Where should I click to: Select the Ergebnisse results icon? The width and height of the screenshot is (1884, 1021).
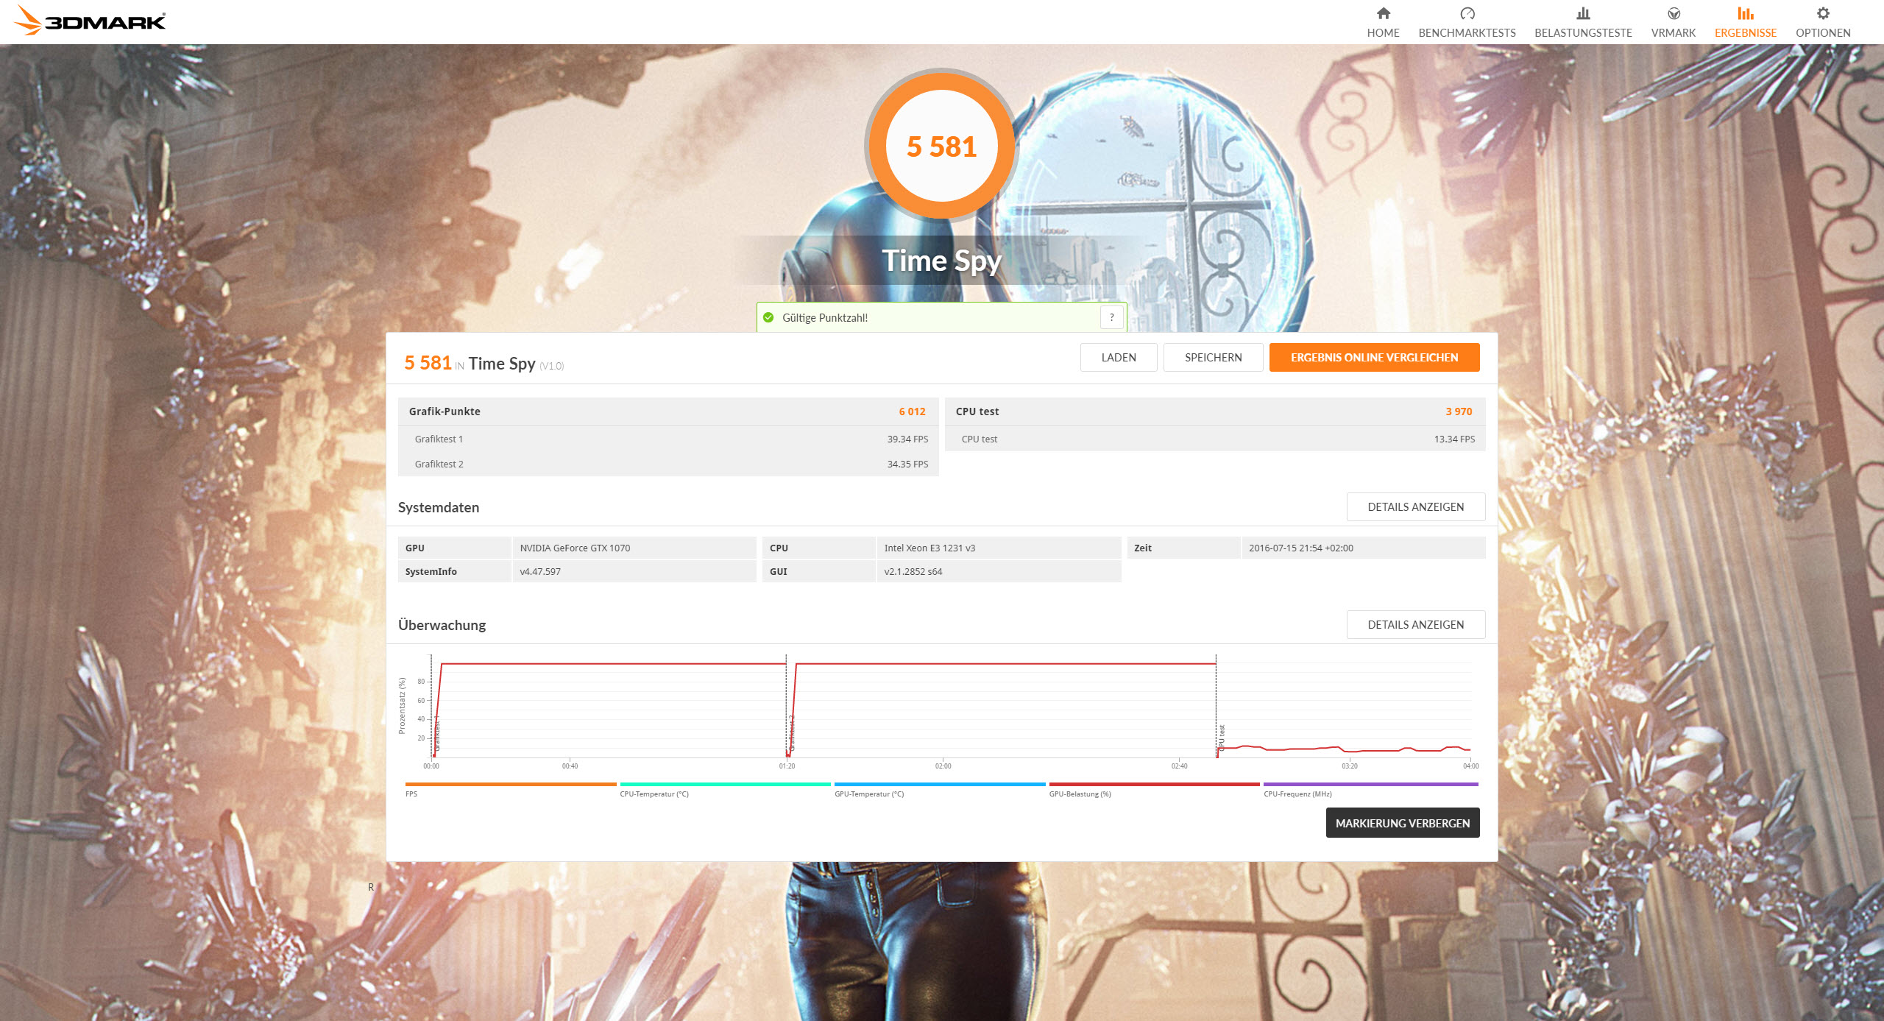[1745, 14]
